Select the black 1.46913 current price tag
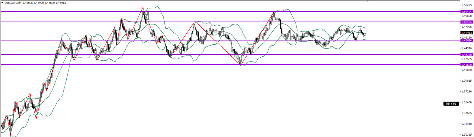Screen dimensions: 474x137 (467, 33)
